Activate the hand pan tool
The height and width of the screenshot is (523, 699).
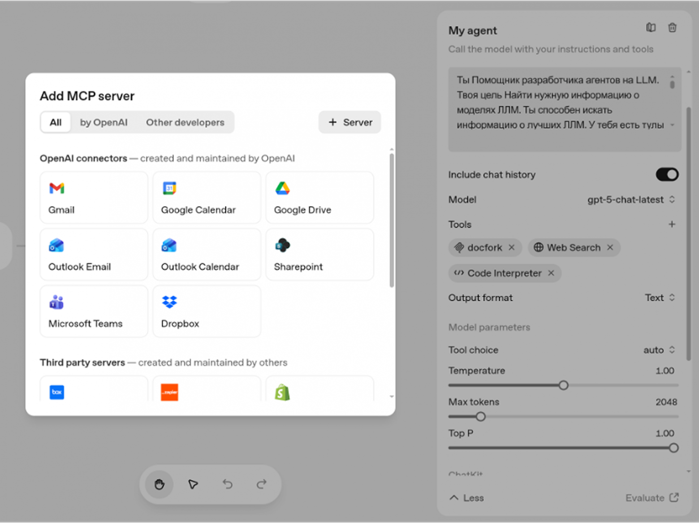pos(160,484)
